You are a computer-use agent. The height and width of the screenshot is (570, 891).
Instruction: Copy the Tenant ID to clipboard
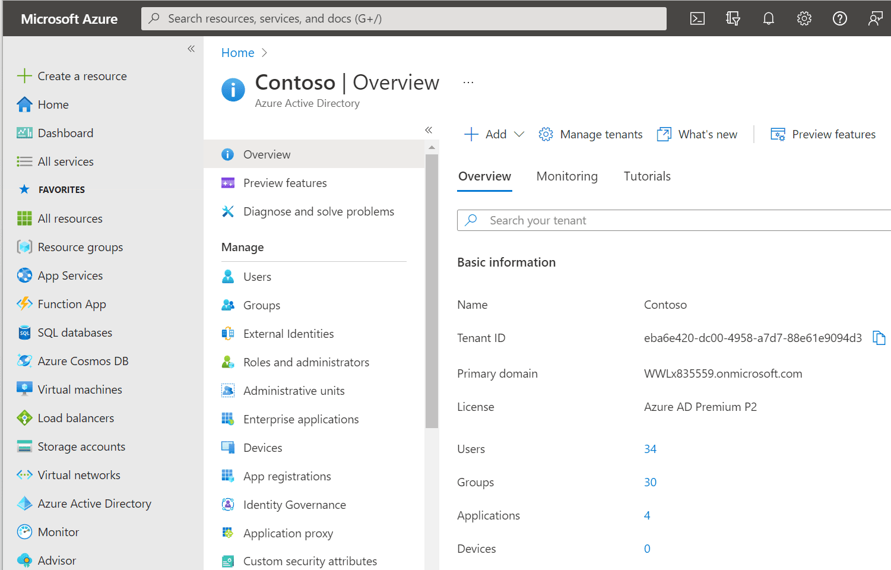(x=879, y=338)
